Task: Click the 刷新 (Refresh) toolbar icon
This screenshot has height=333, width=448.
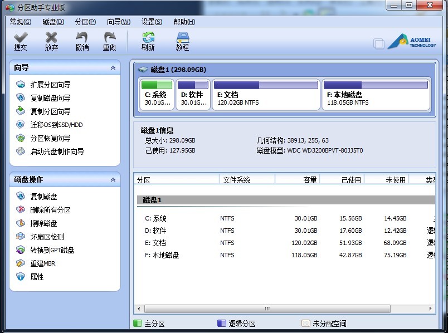Action: tap(148, 41)
